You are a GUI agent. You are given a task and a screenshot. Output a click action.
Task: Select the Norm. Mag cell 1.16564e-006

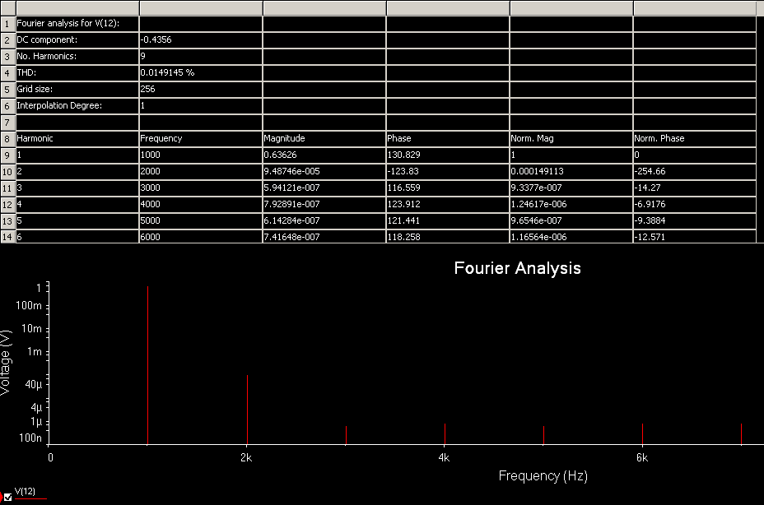(571, 237)
